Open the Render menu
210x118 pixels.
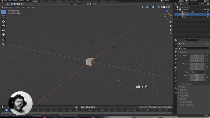(x=15, y=1)
